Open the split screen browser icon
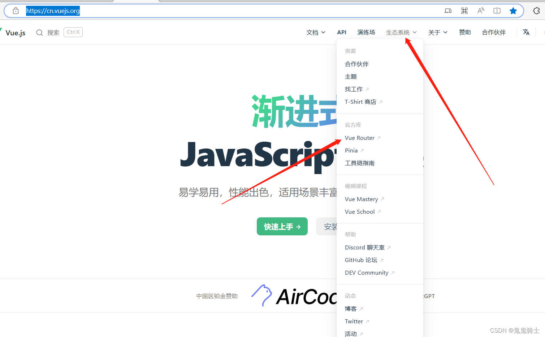The height and width of the screenshot is (337, 545). [497, 10]
